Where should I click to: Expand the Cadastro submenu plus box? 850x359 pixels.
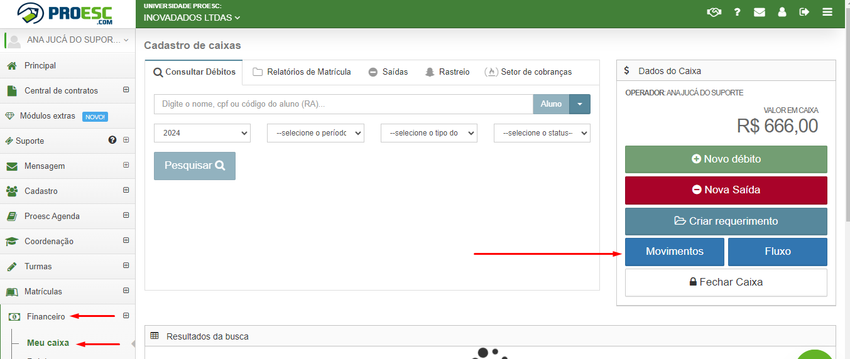126,190
